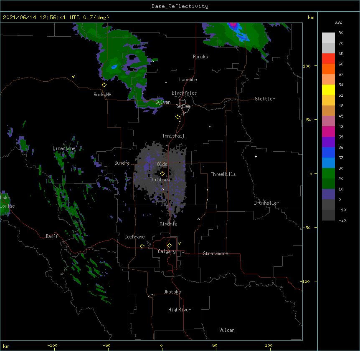Click the km unit label at bottom-left
The height and width of the screenshot is (351, 360).
pyautogui.click(x=6, y=346)
